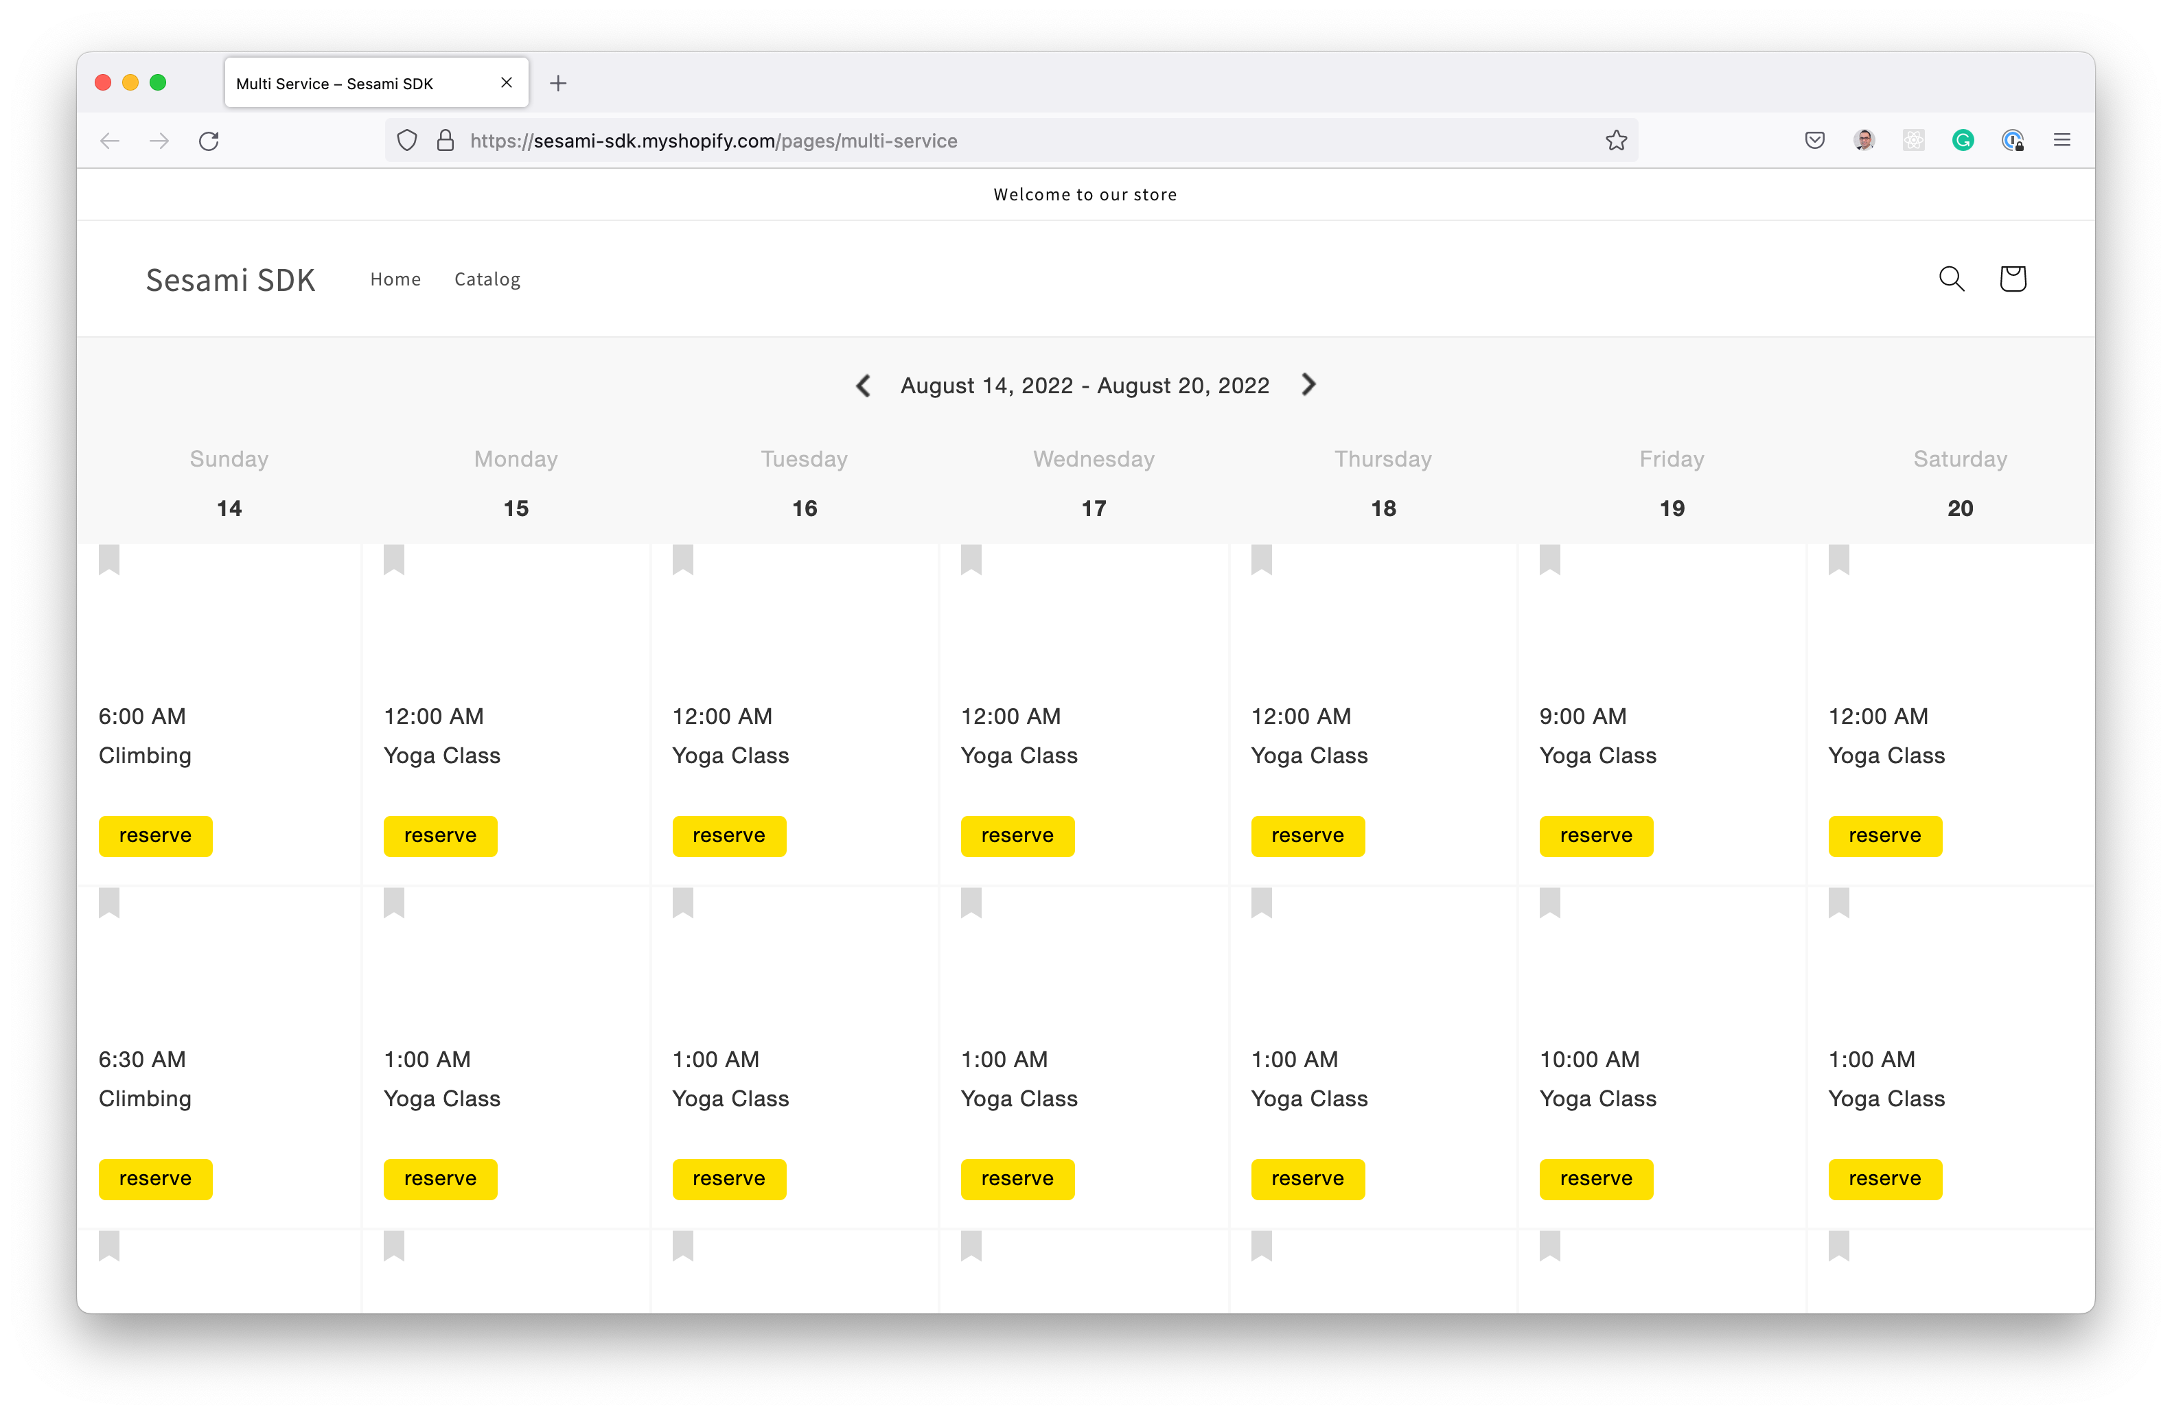Bookmark this page with the star icon
Image resolution: width=2172 pixels, height=1415 pixels.
point(1616,141)
